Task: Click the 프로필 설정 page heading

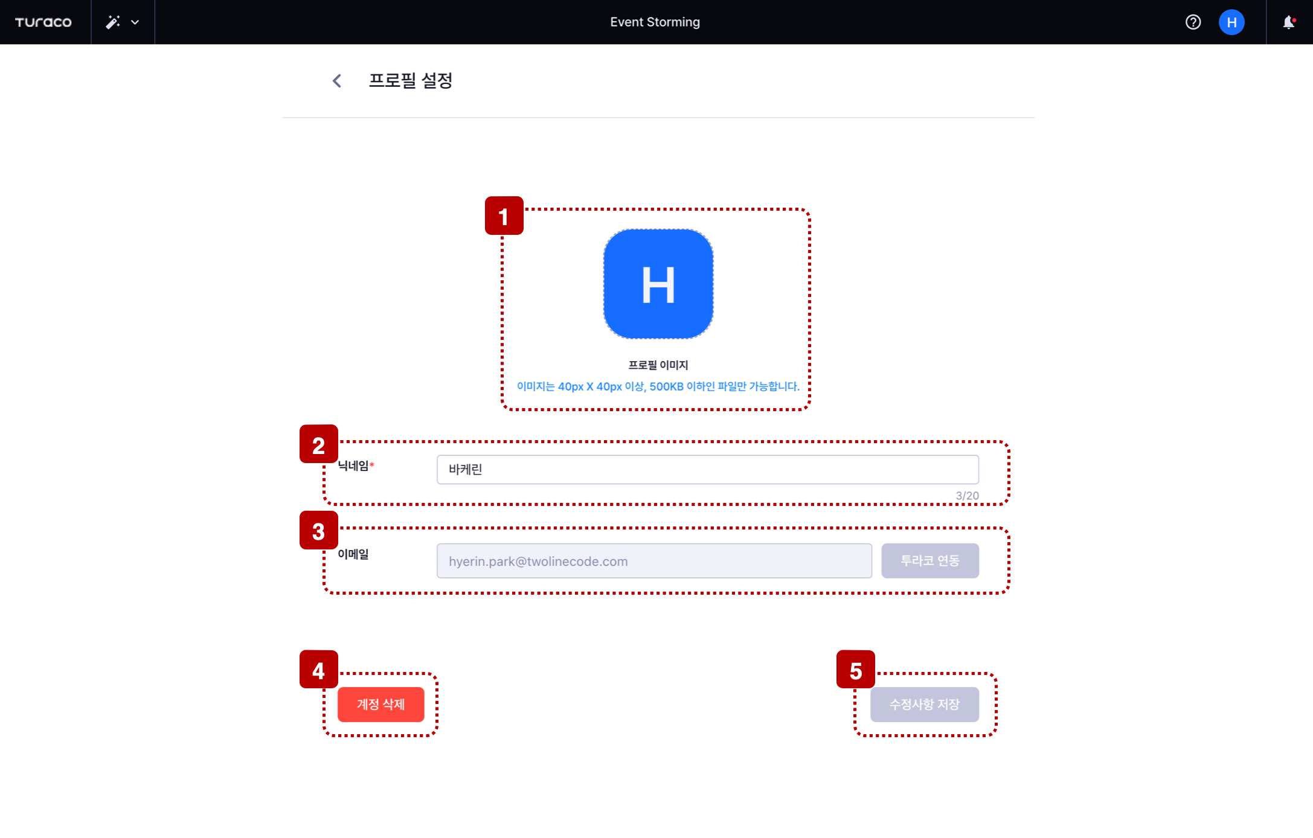Action: 411,81
